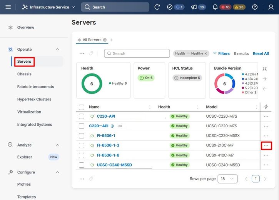Open the FI-6536-1-3 server link
The height and width of the screenshot is (200, 279).
[108, 145]
